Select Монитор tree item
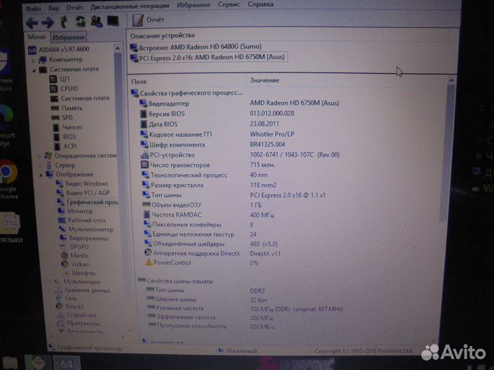 pos(75,211)
